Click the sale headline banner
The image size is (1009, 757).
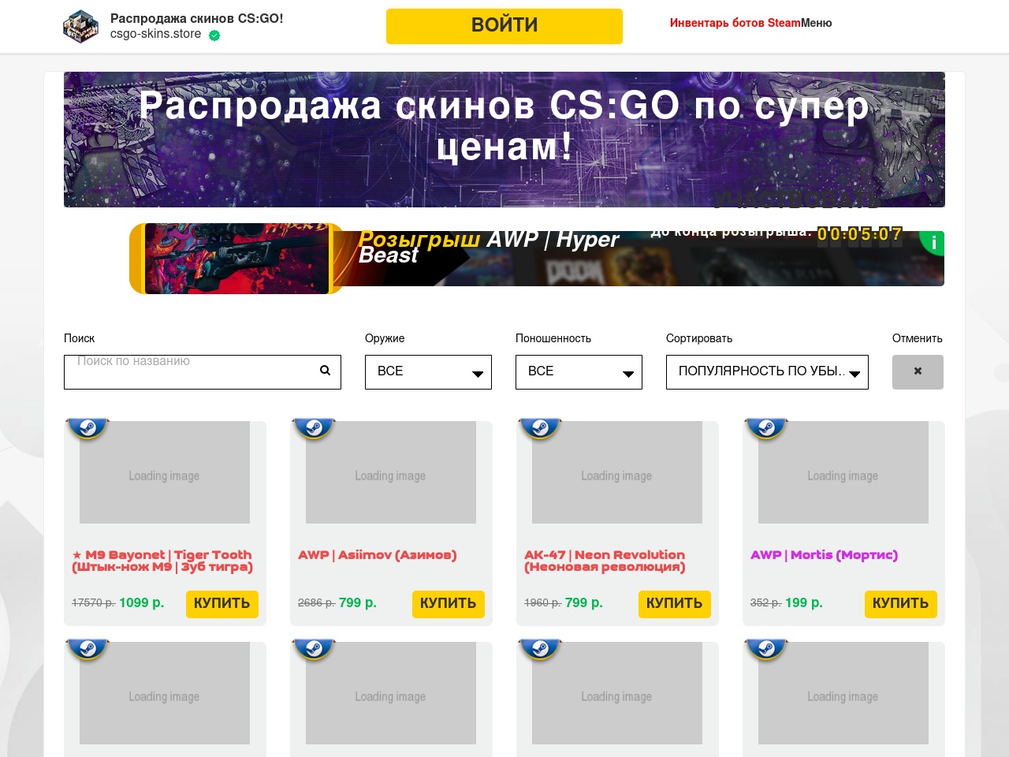pos(504,140)
